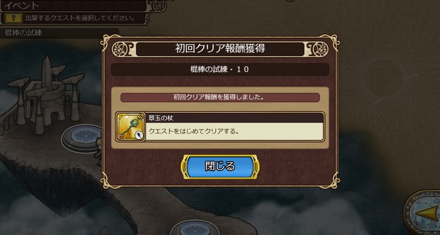The image size is (440, 235).
Task: Select the circular quest node at the bottom of the map
Action: pyautogui.click(x=196, y=229)
